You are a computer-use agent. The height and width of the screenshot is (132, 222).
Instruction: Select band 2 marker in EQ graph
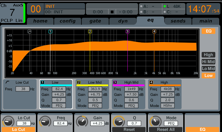(90, 32)
